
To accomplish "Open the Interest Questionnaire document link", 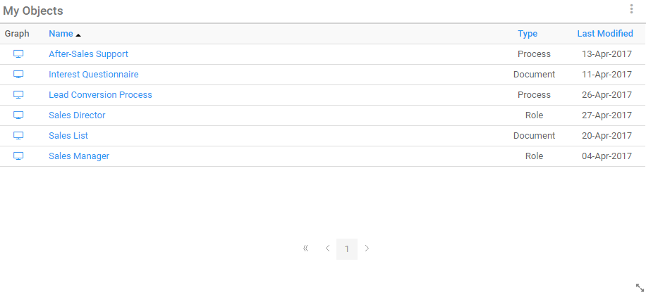I will click(x=93, y=75).
